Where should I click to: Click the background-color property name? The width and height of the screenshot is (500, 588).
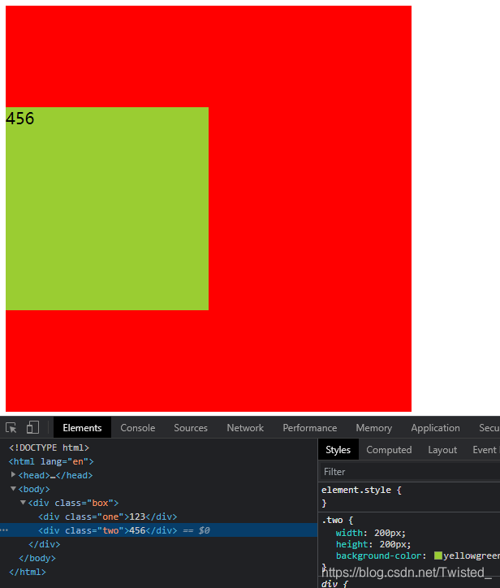(378, 556)
